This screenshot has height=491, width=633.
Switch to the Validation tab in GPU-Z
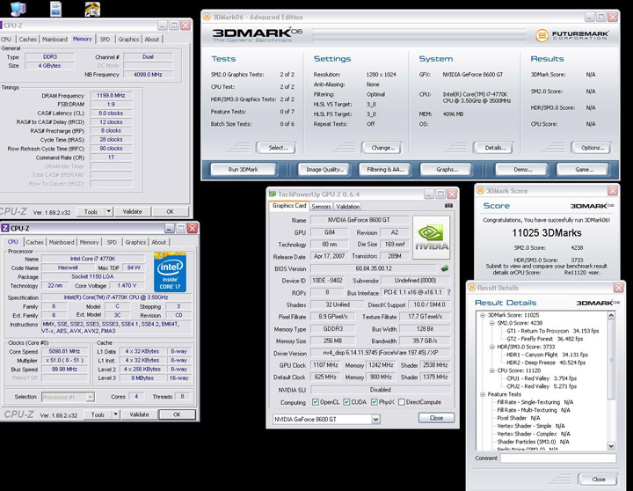pyautogui.click(x=347, y=207)
